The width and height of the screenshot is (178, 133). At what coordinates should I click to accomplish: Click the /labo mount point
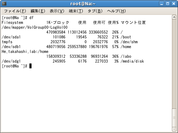[x=126, y=56]
